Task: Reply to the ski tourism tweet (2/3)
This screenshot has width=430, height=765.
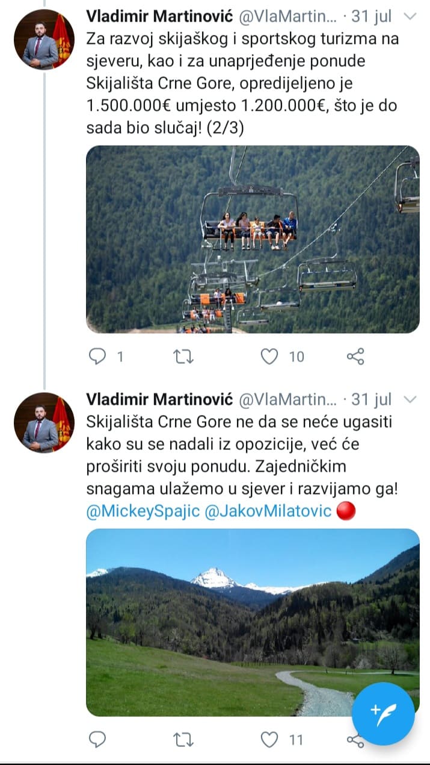Action: point(97,357)
